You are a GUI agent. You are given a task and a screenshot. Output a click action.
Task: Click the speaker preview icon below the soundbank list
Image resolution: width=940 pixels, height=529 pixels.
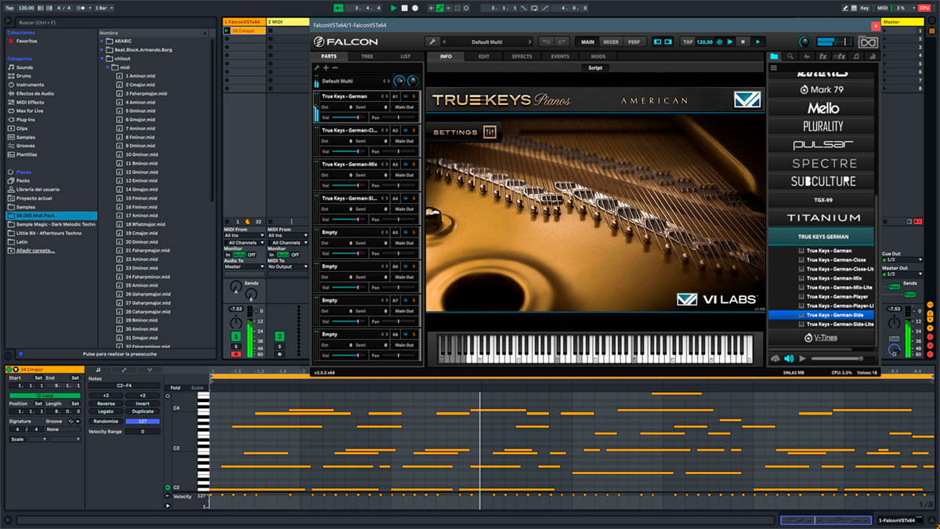coord(789,358)
